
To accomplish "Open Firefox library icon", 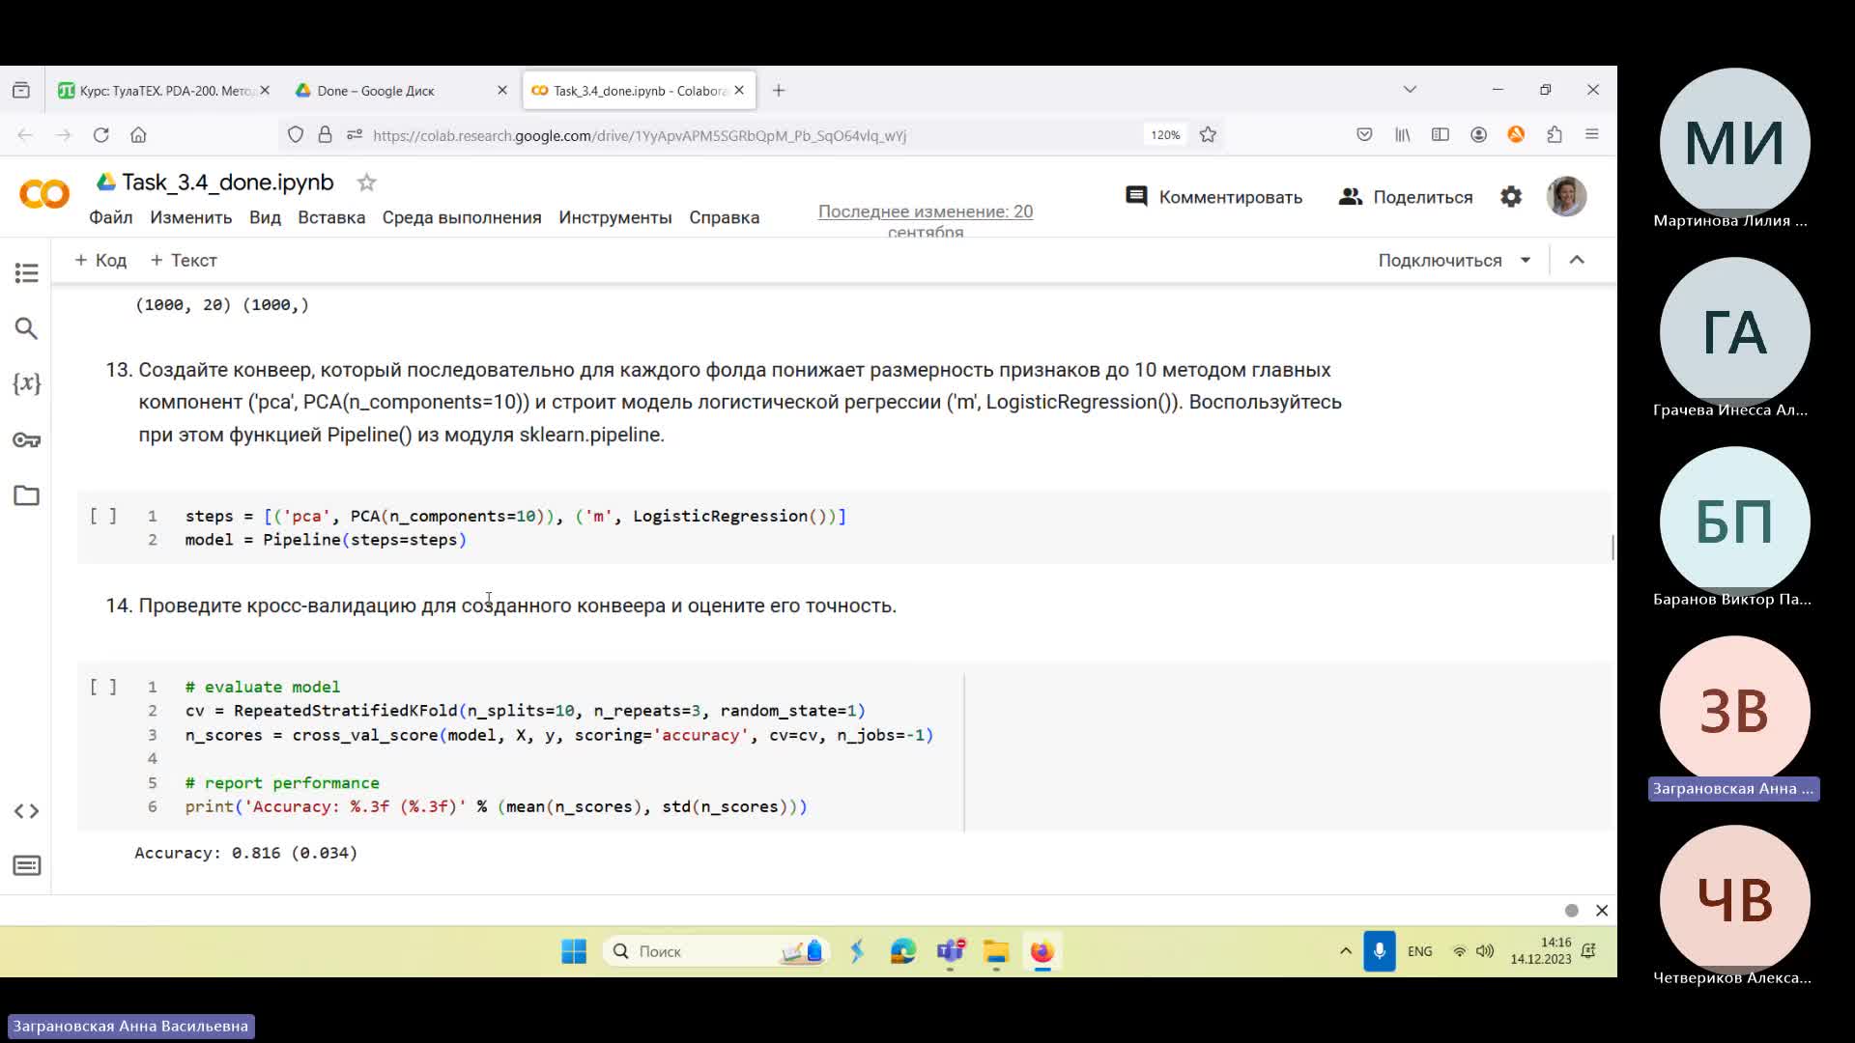I will [x=1402, y=135].
